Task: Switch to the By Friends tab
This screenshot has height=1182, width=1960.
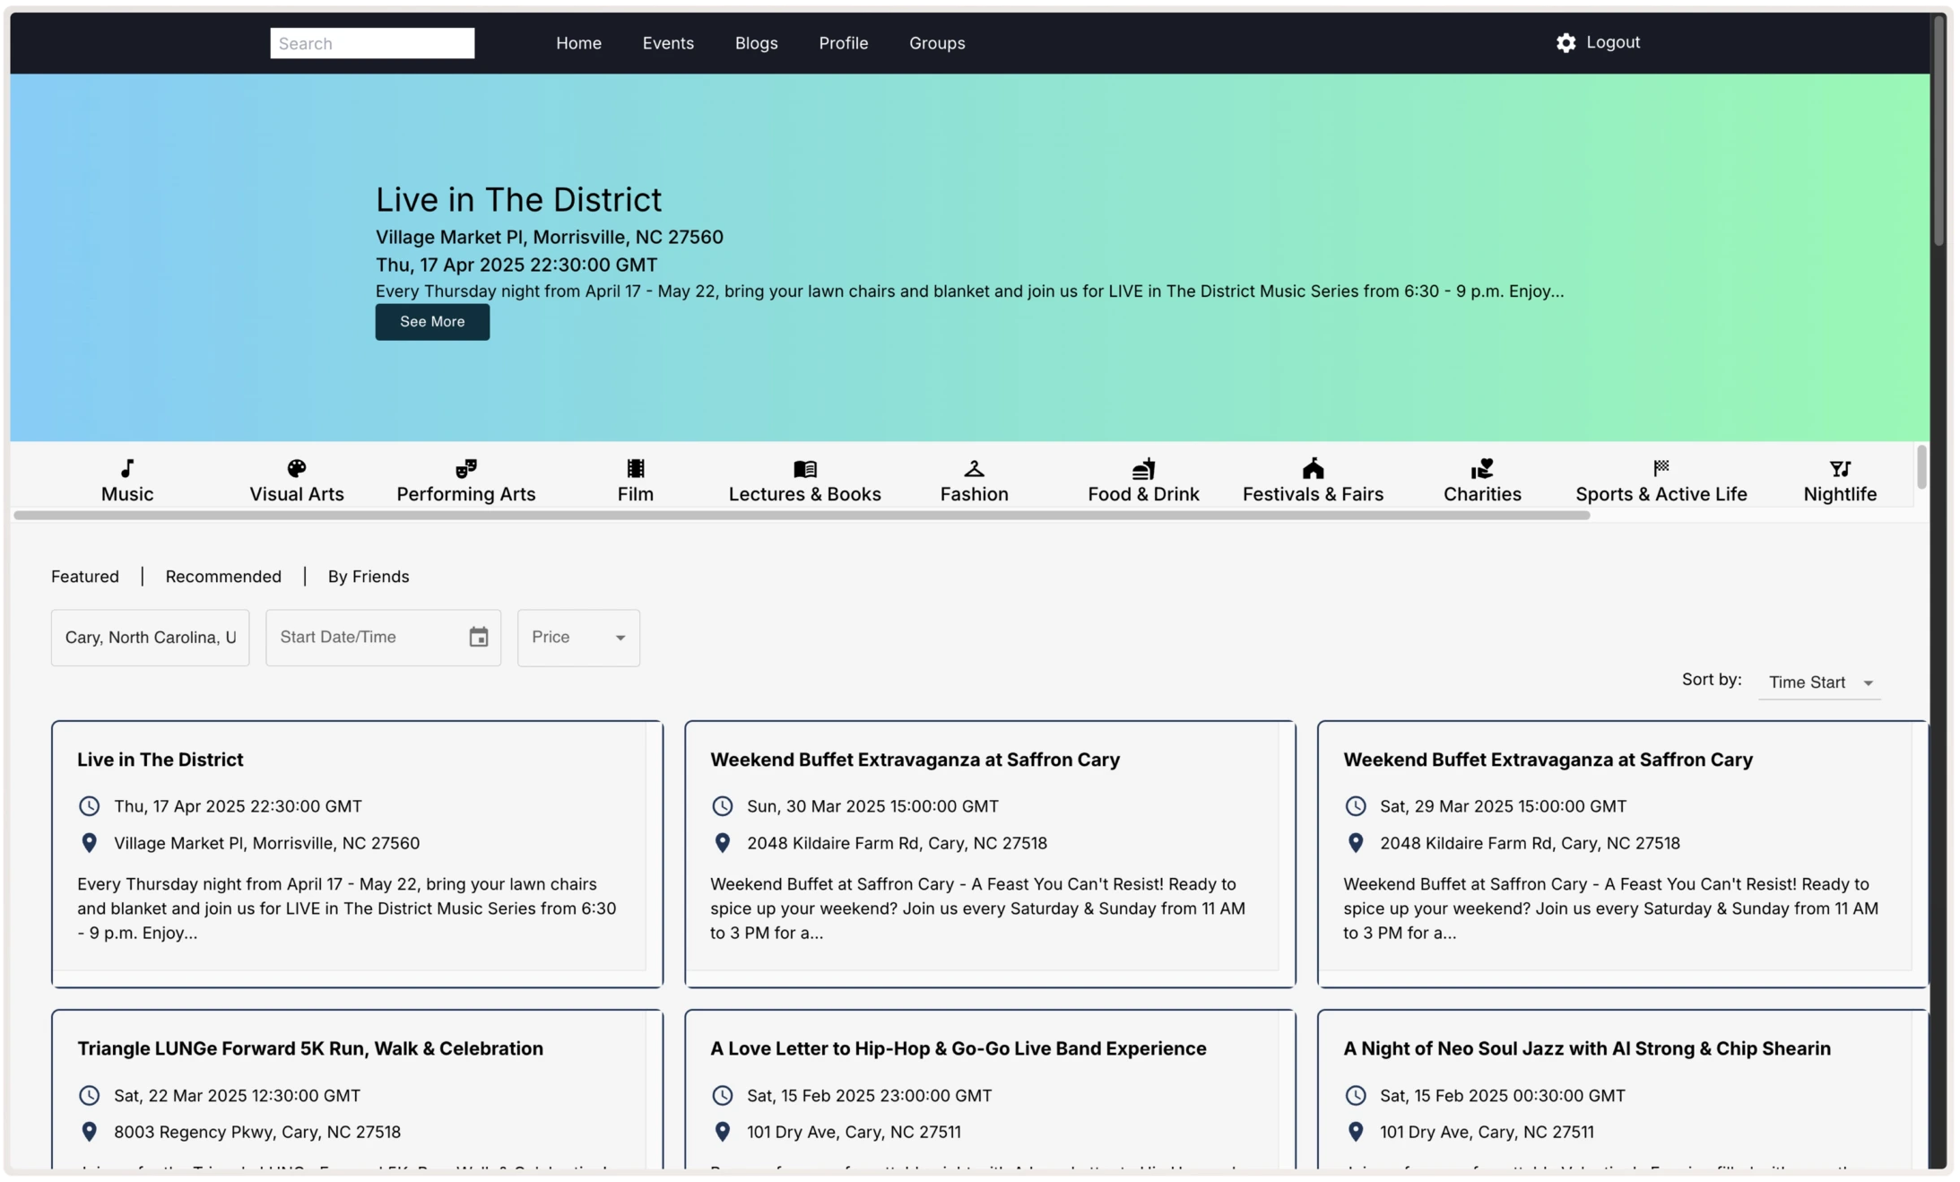Action: tap(368, 577)
